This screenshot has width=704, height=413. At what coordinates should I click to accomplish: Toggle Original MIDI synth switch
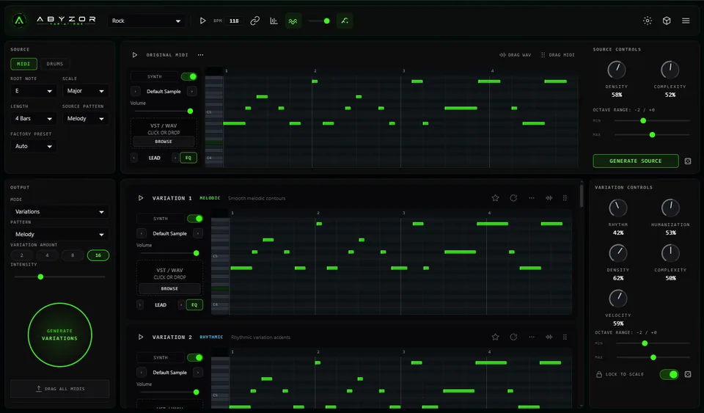click(x=189, y=77)
